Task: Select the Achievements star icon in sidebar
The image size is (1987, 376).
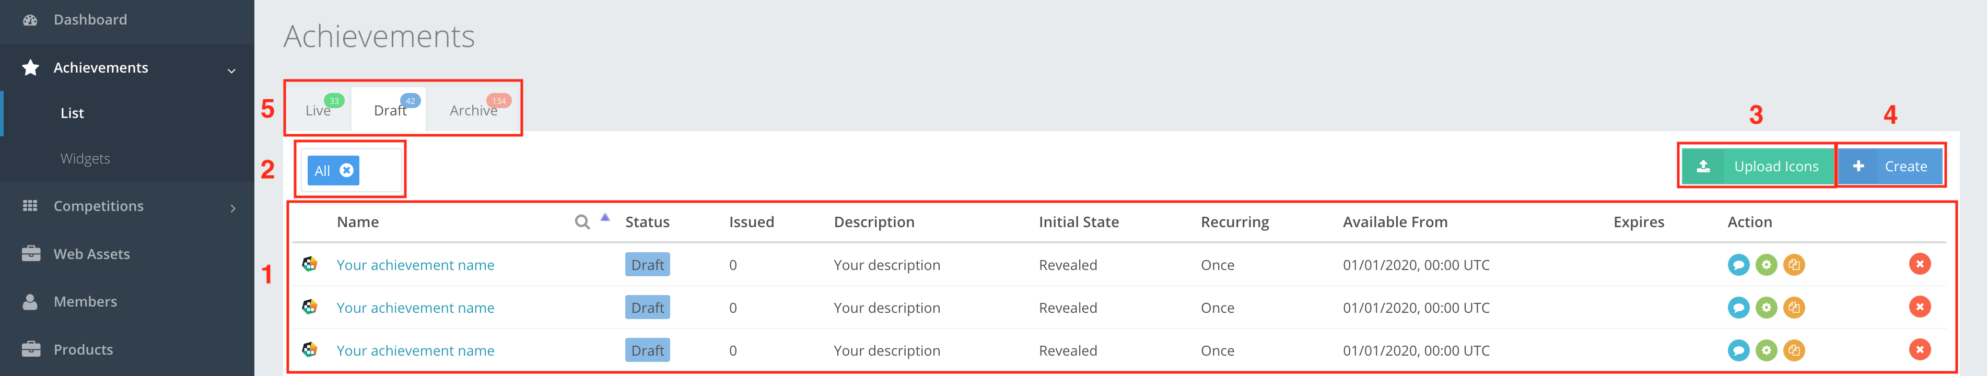Action: pyautogui.click(x=29, y=68)
